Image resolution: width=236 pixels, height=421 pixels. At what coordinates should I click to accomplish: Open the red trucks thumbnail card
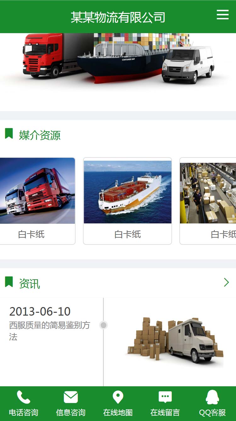pos(37,201)
